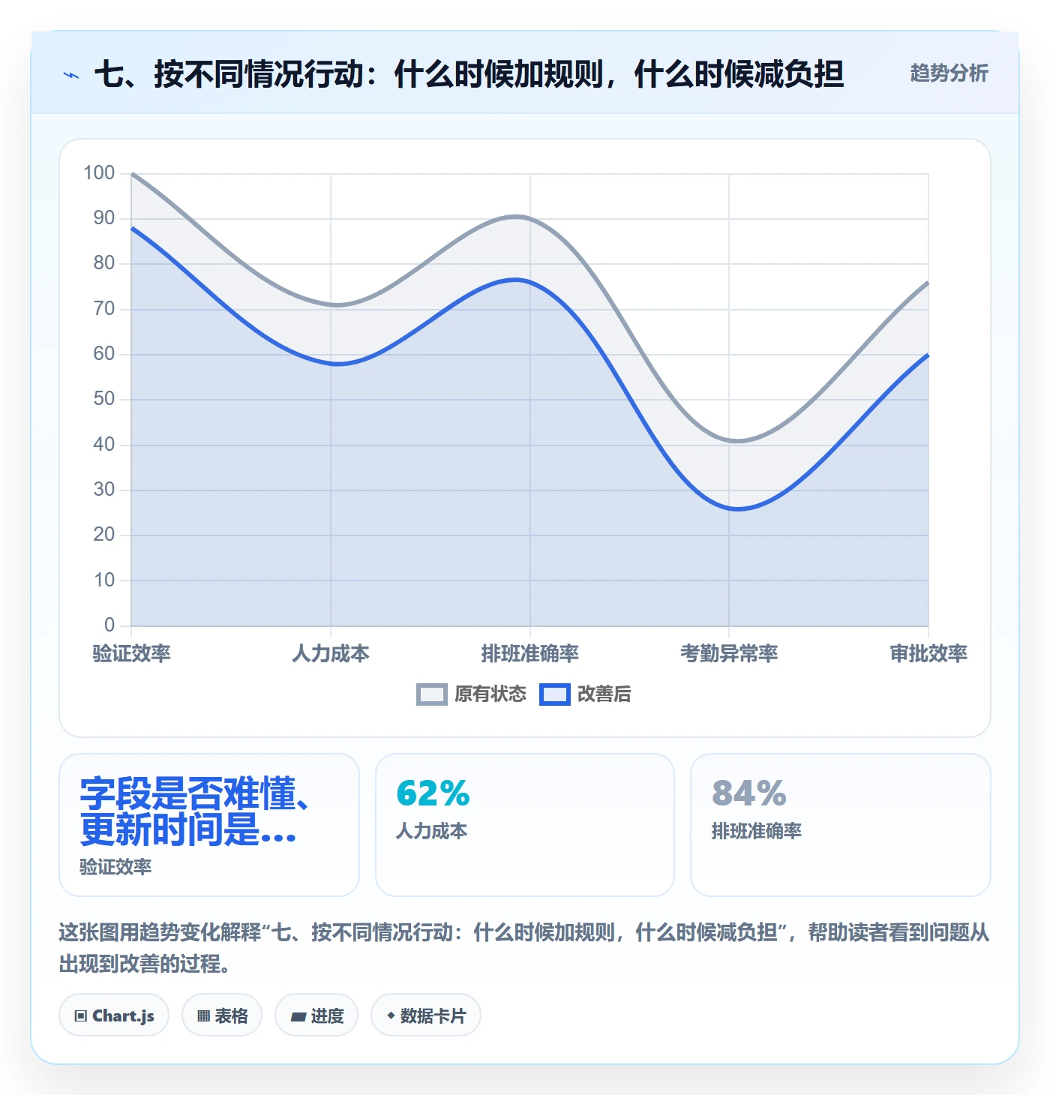Click the lightning bolt icon in header

[x=71, y=75]
